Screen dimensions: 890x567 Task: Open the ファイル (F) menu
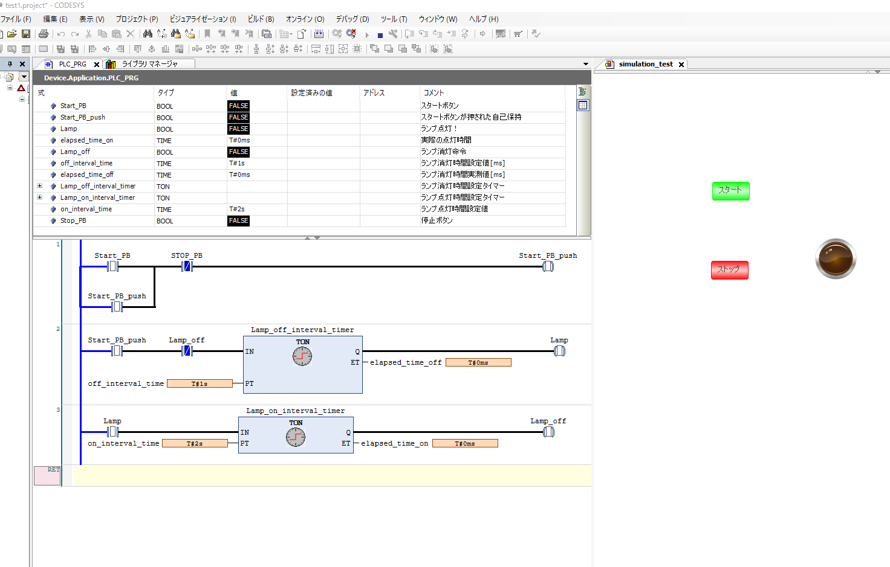click(x=15, y=19)
